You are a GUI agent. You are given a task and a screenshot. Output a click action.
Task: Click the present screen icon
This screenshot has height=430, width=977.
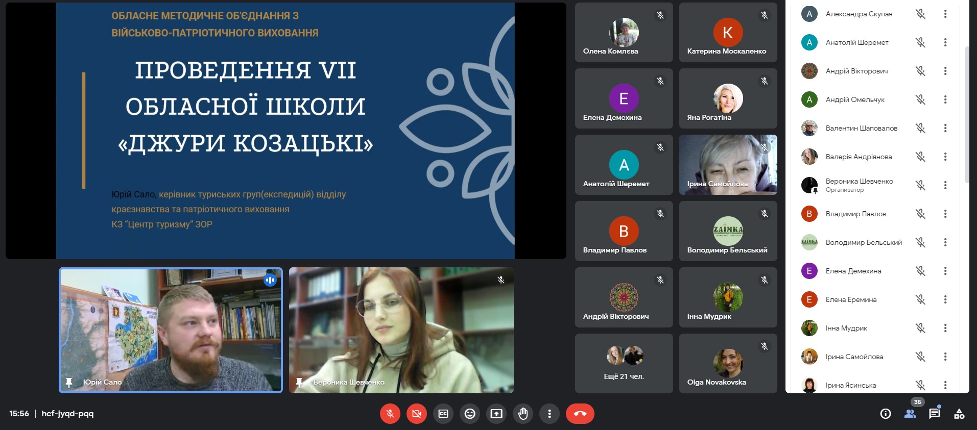tap(496, 414)
